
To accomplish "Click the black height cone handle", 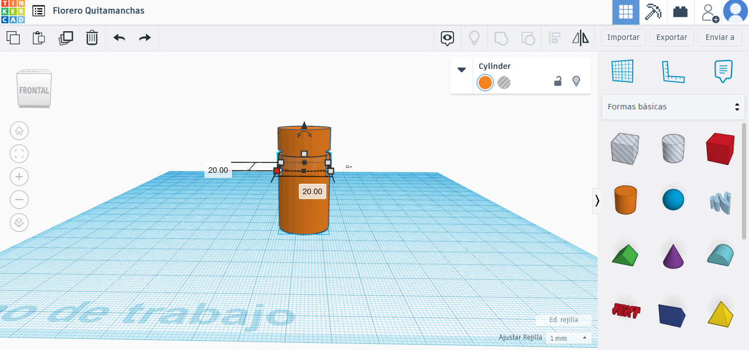I will 304,125.
